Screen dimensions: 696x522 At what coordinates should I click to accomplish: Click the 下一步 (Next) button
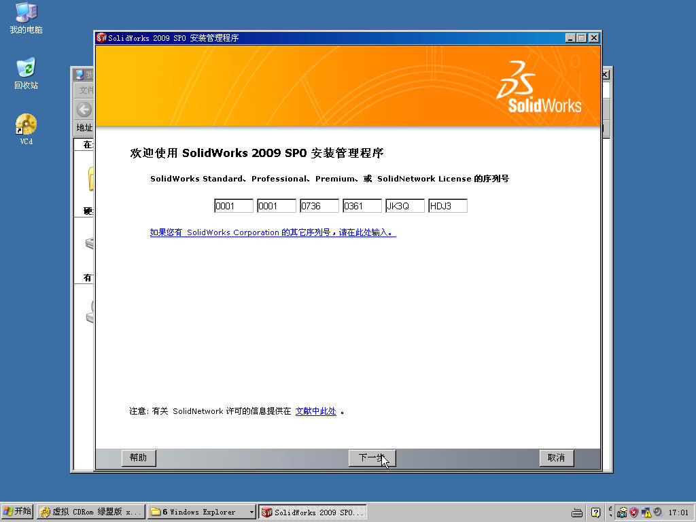click(x=372, y=457)
